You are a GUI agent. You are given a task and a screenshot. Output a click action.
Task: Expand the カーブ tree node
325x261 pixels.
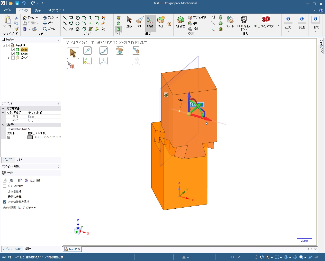9,58
